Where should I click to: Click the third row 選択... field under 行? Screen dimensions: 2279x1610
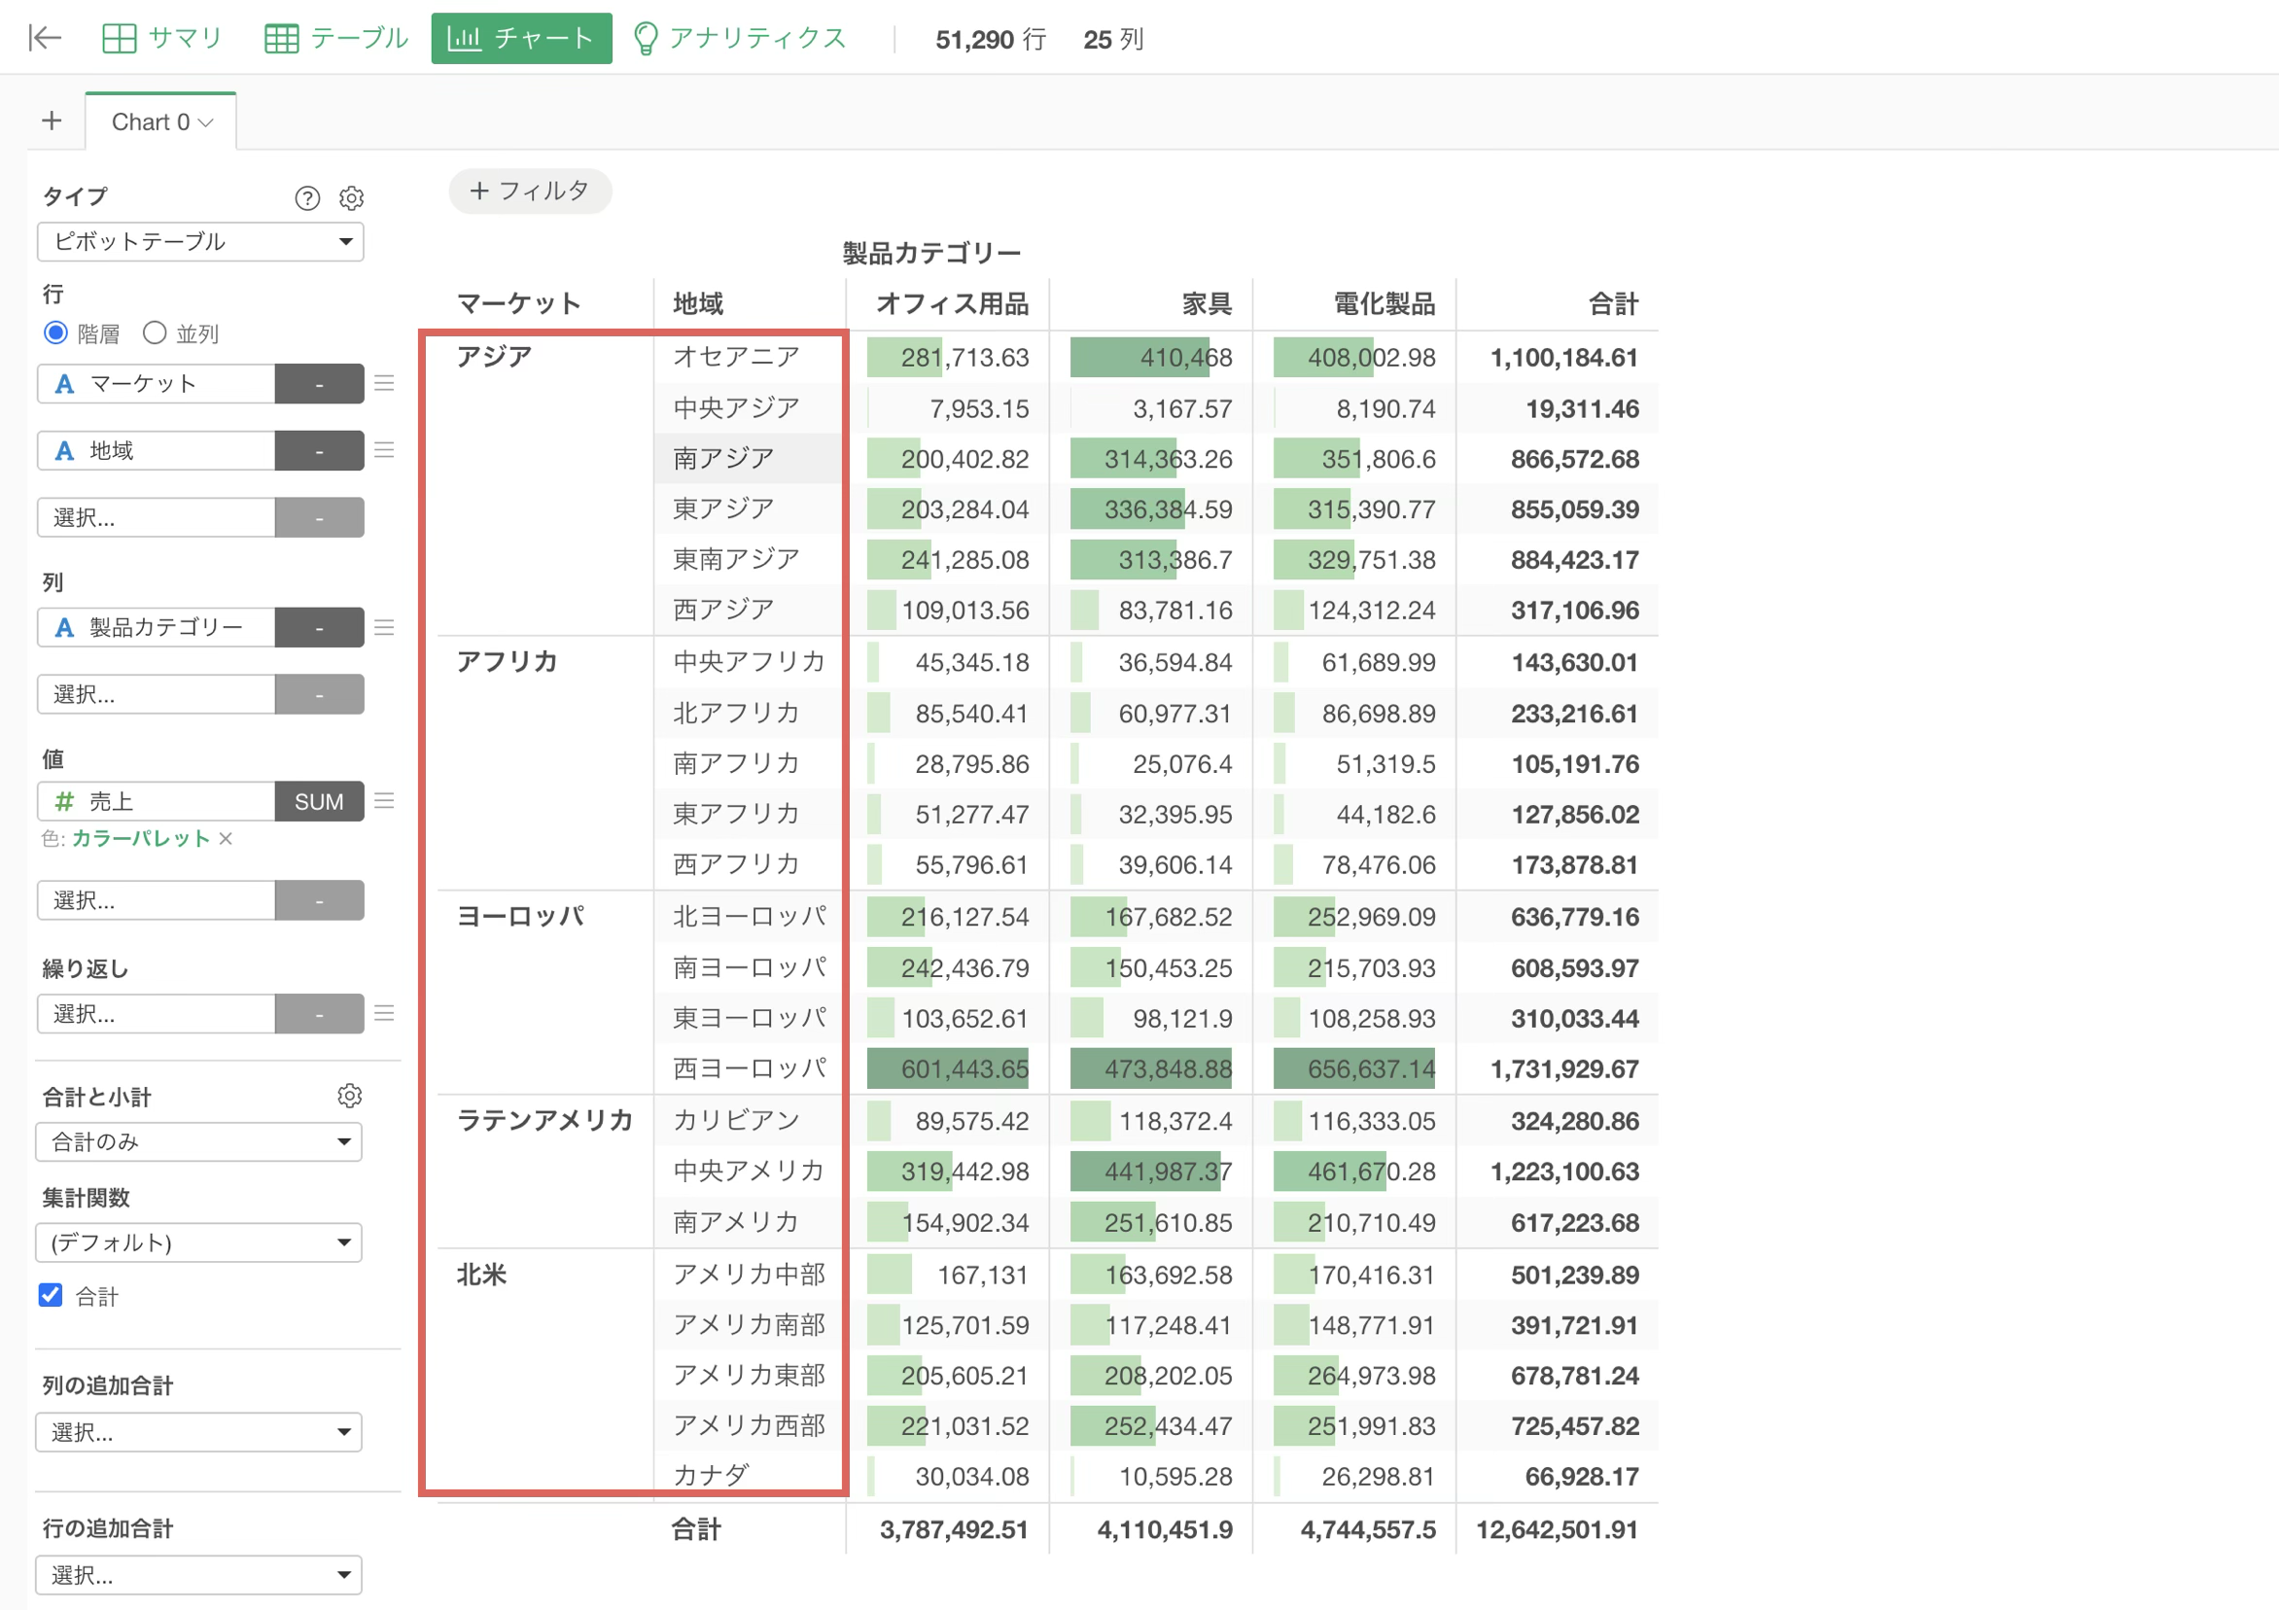156,517
